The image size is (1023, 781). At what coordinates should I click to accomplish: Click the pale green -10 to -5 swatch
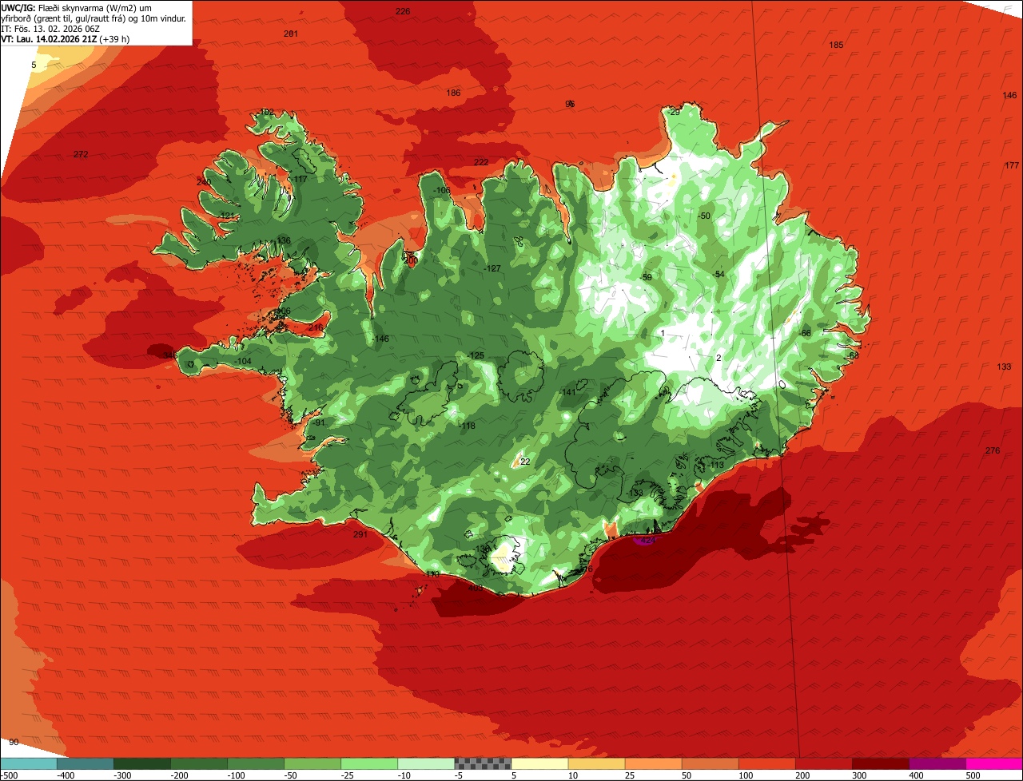click(x=426, y=763)
